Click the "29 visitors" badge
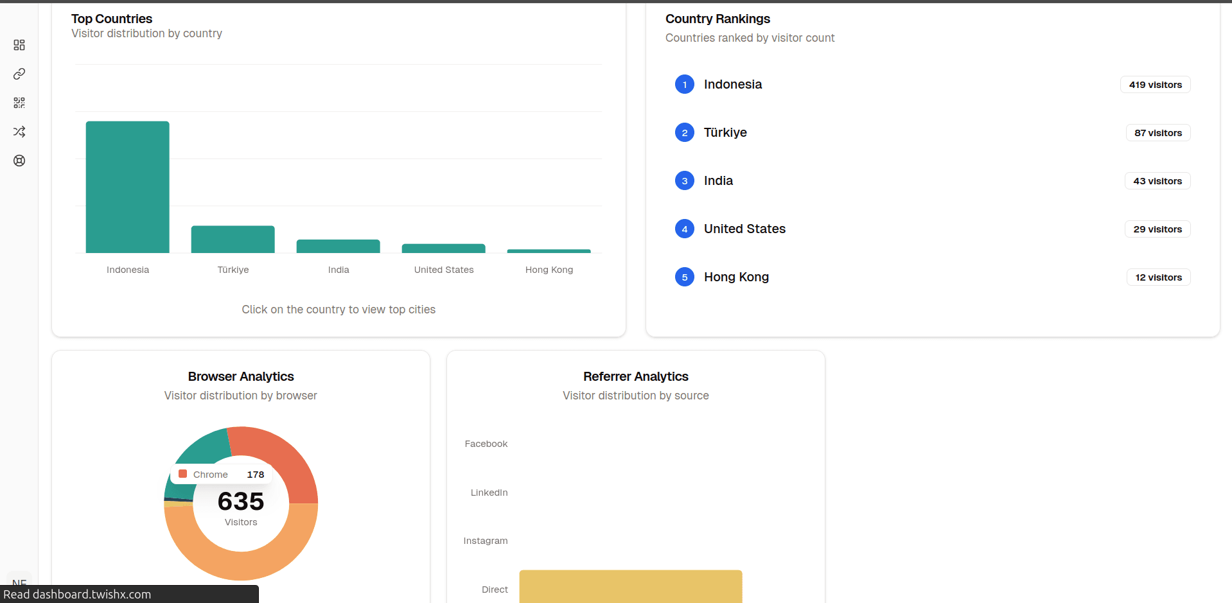 coord(1157,229)
